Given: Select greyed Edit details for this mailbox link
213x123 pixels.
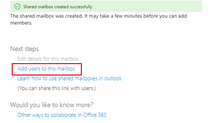Looking at the screenshot, I should pos(48,59).
